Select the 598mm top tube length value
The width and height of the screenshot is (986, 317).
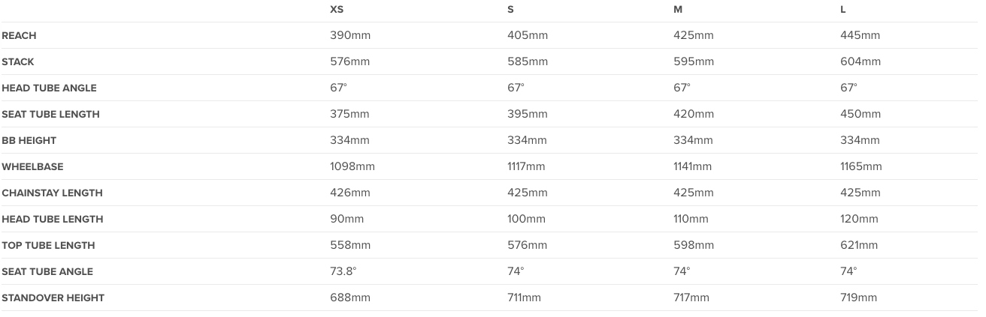click(x=694, y=245)
